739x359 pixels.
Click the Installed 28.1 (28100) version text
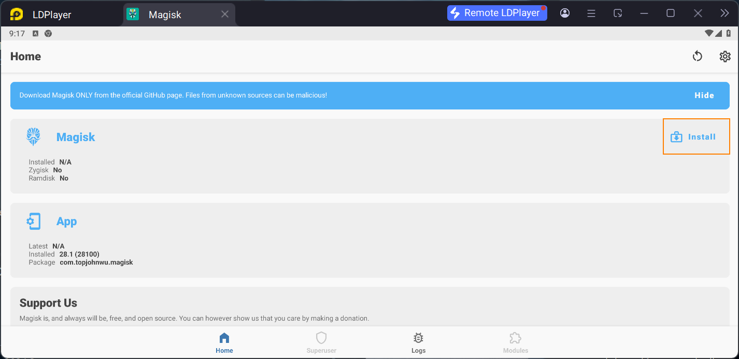(64, 254)
